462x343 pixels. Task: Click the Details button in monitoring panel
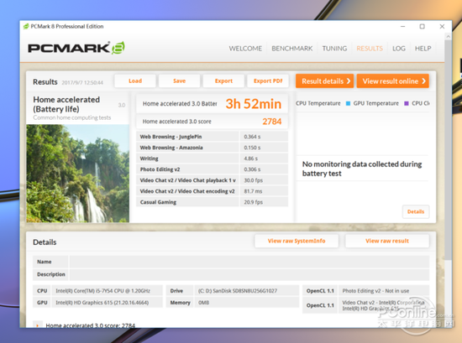click(x=416, y=211)
